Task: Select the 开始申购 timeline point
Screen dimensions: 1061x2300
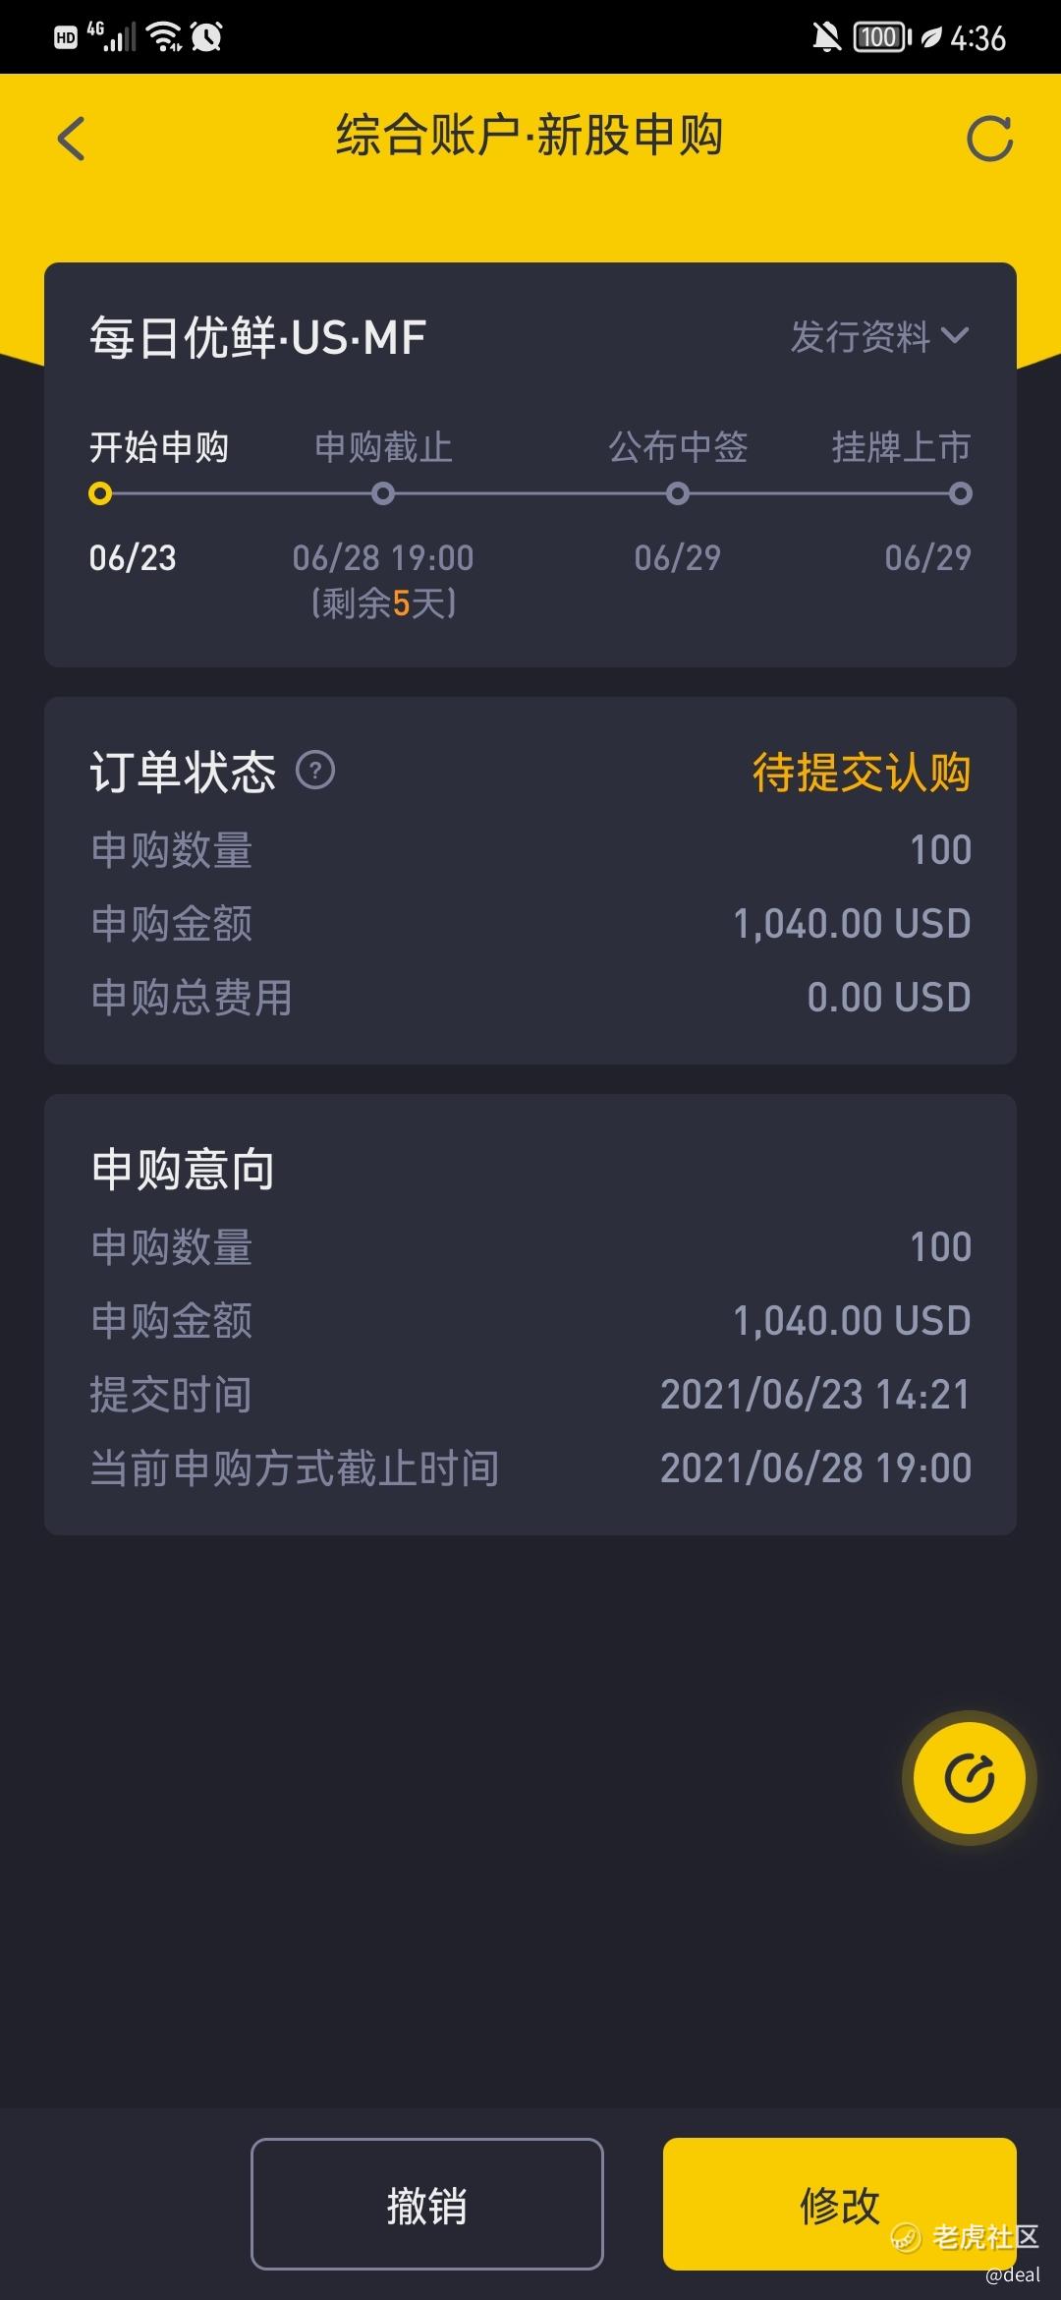Action: (x=99, y=493)
